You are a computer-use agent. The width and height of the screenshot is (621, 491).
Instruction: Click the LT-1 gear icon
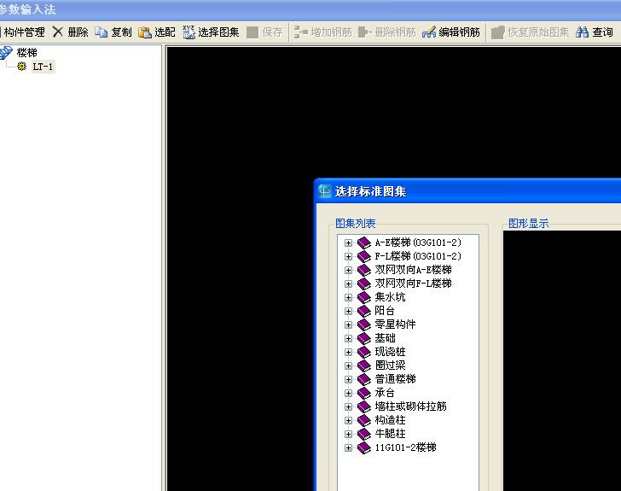coord(22,67)
